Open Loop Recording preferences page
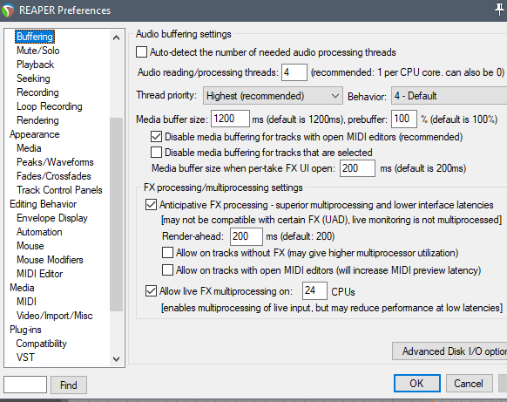Viewport: 507px width, 402px height. 50,106
